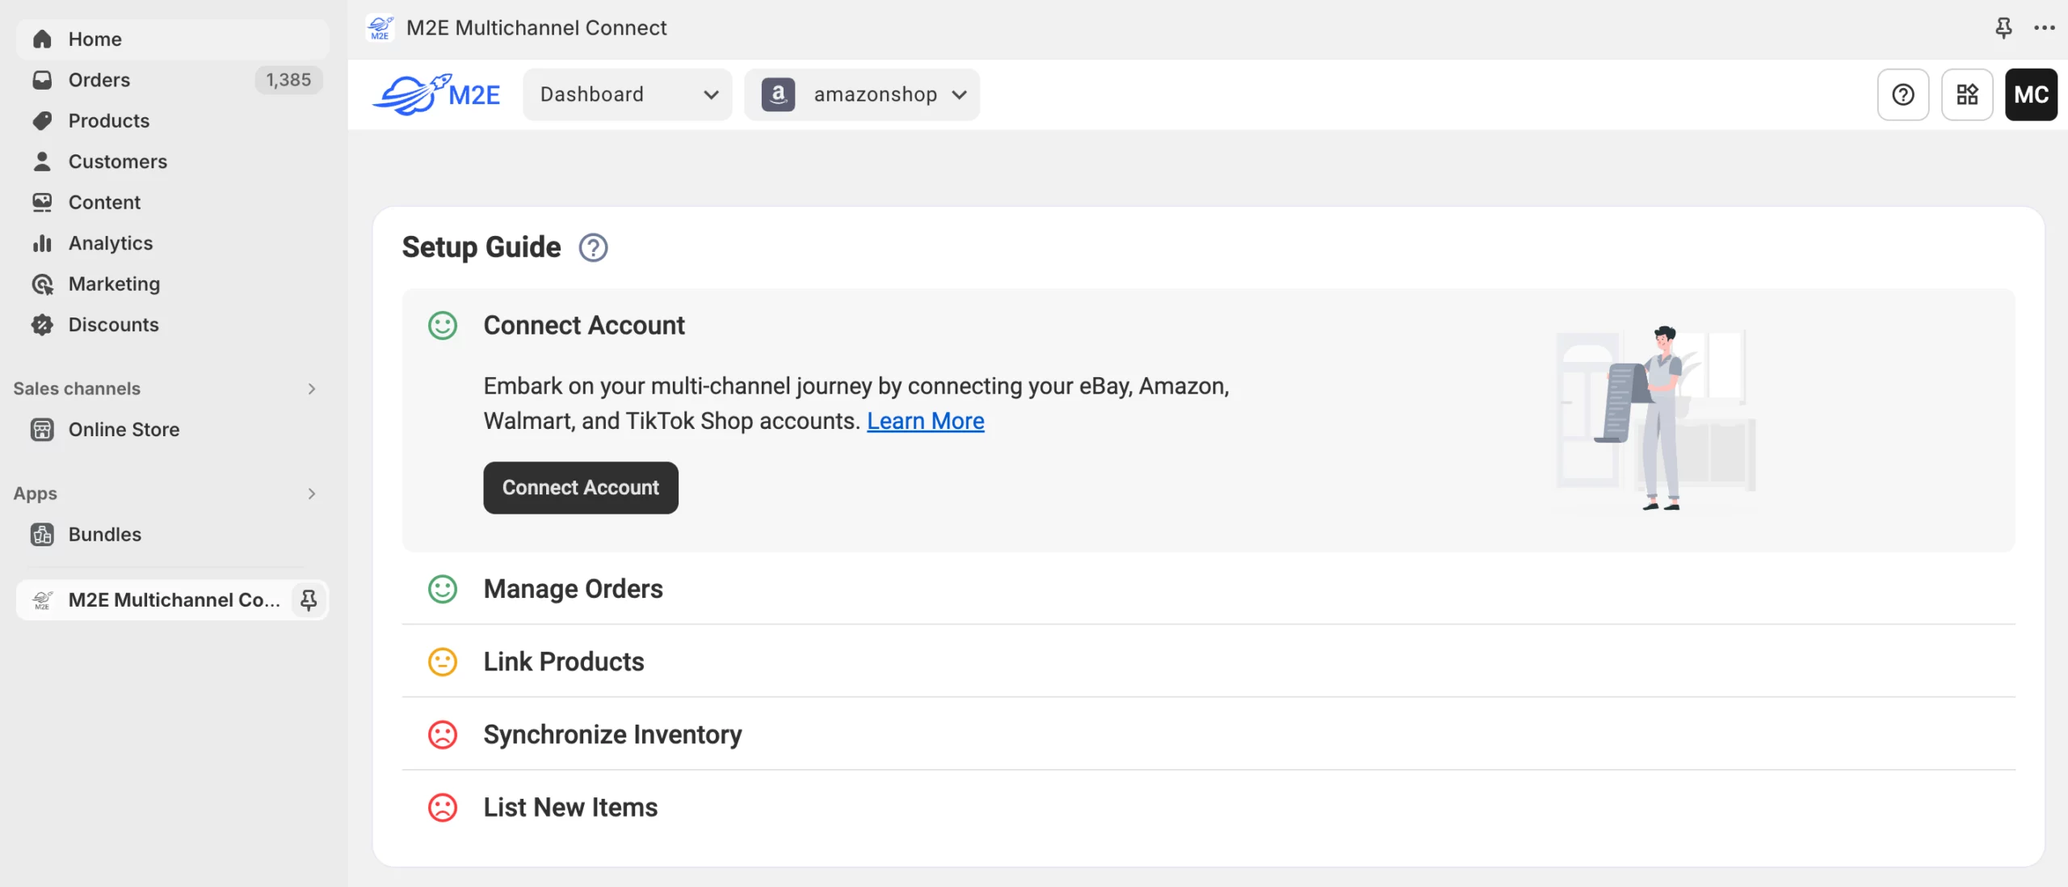Follow the Learn More link
Viewport: 2068px width, 887px height.
point(925,421)
